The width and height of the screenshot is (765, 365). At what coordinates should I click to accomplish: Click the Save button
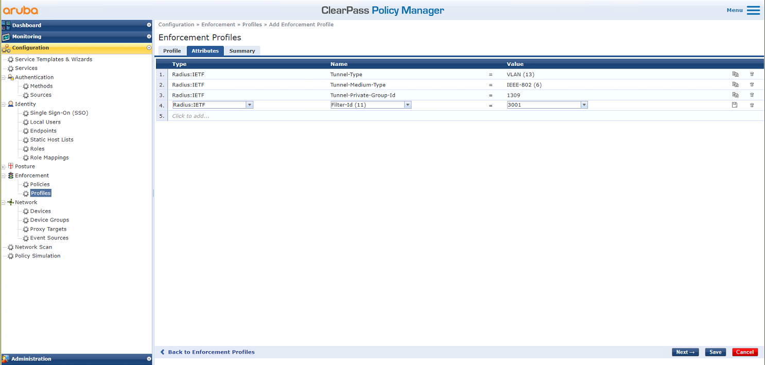(x=716, y=352)
